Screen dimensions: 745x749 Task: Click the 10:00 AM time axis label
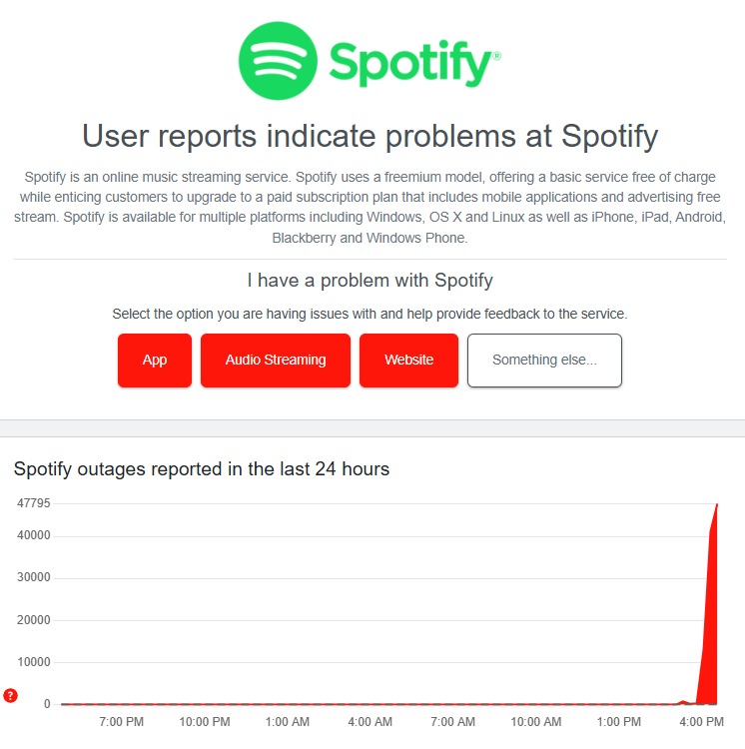tap(536, 722)
